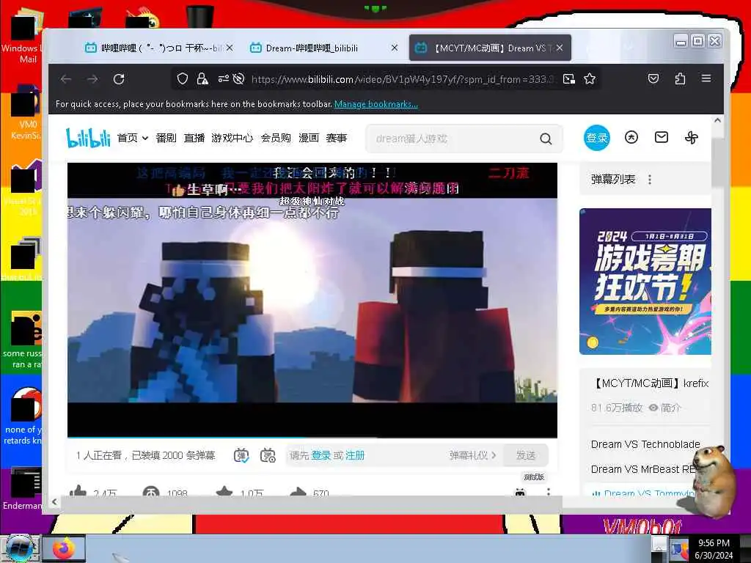Image resolution: width=751 pixels, height=563 pixels.
Task: Open the 番剧 menu item
Action: (x=166, y=138)
